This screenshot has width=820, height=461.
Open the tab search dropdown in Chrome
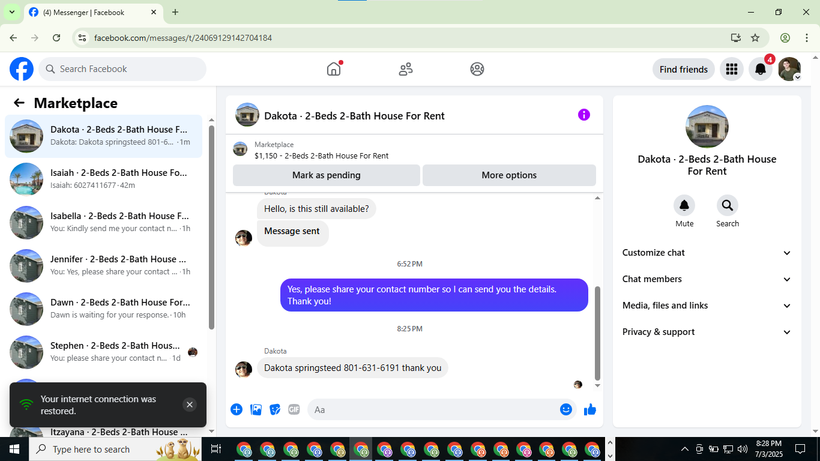(x=11, y=12)
